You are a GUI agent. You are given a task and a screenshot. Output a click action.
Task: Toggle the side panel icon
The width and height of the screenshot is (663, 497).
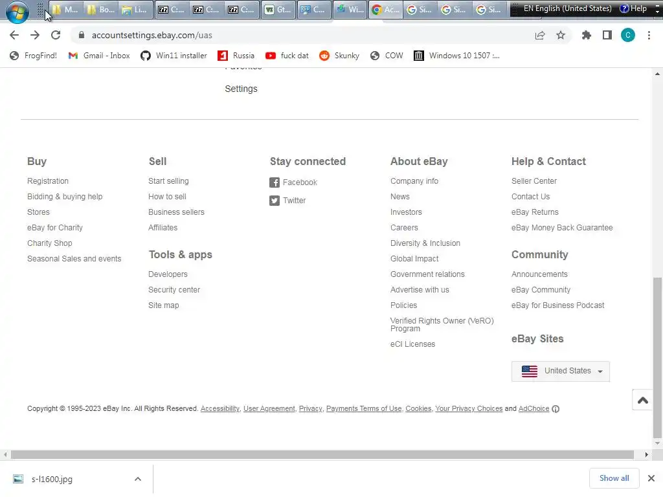click(607, 35)
